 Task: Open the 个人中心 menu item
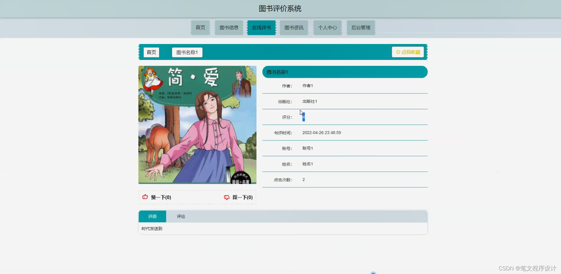[328, 28]
